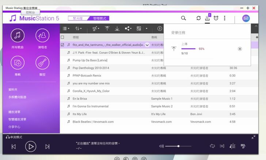Click the refresh library icon
The width and height of the screenshot is (266, 160).
198,18
